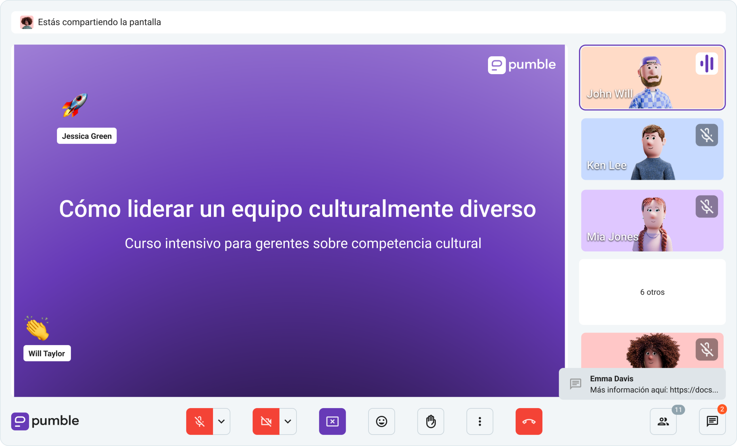Open the participants list
The height and width of the screenshot is (446, 737).
pos(663,421)
